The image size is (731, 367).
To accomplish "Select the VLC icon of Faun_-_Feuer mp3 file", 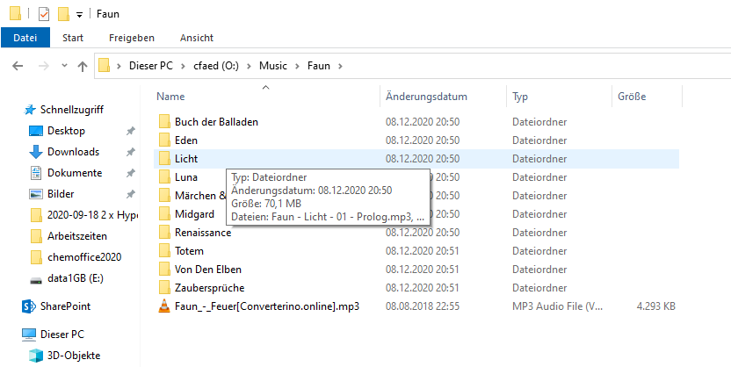I will 164,306.
